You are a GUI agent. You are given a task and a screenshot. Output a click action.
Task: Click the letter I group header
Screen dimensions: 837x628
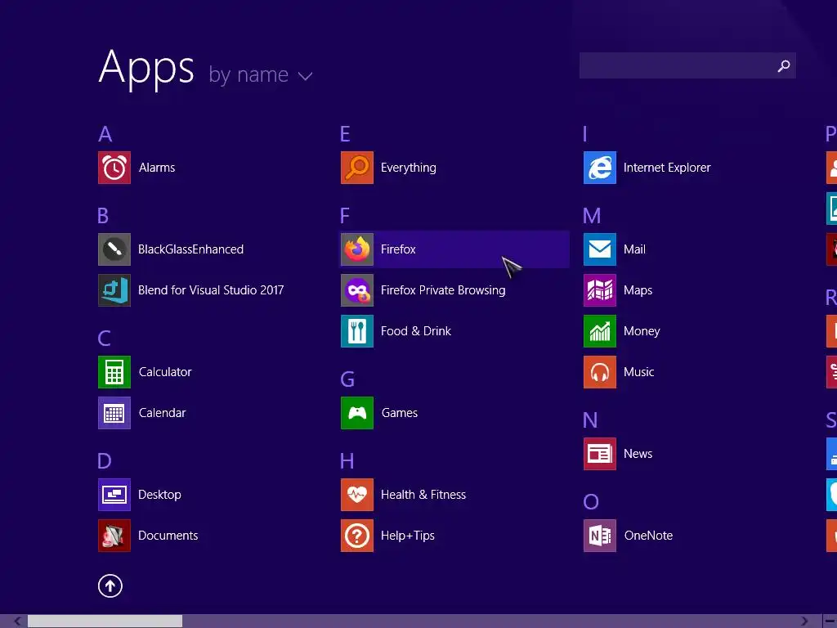[585, 134]
